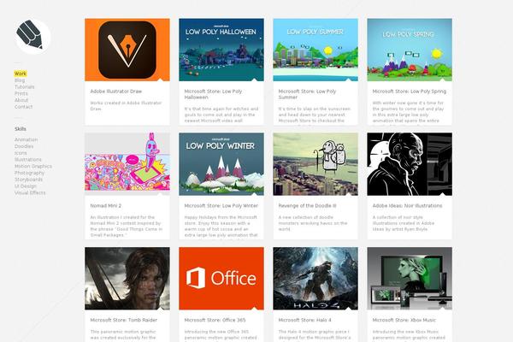Go to the Tutorials section
513x342 pixels.
(x=25, y=86)
